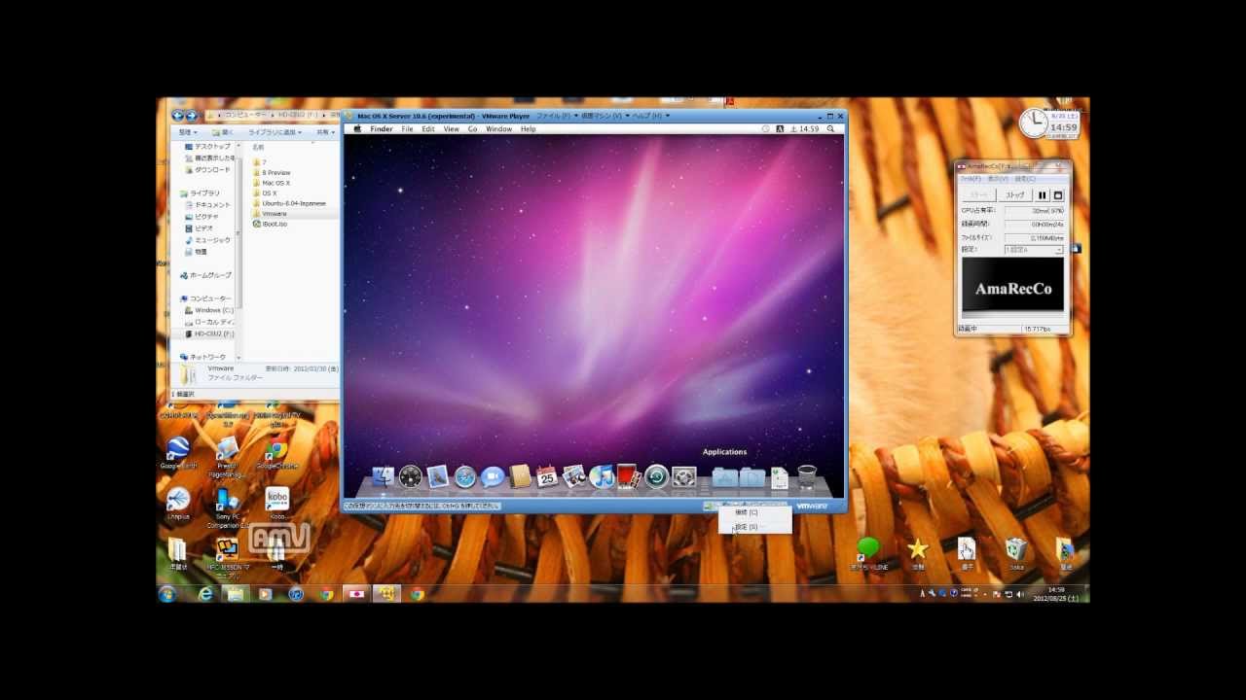Open Time Machine in the dock

(656, 476)
